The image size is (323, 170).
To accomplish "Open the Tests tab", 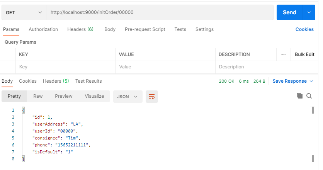I will point(180,29).
